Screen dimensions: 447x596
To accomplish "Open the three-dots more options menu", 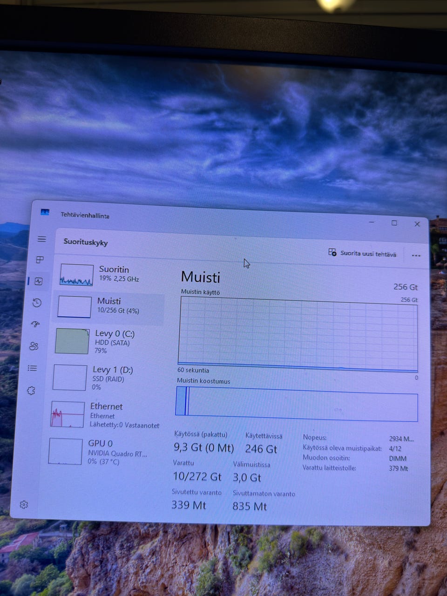I will pyautogui.click(x=416, y=255).
